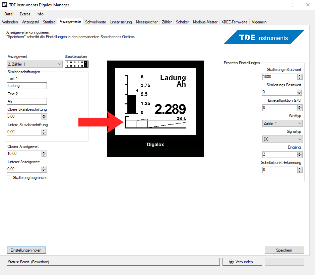Expand the Signaltyp dropdown showing DC
This screenshot has width=315, height=275.
click(x=282, y=139)
